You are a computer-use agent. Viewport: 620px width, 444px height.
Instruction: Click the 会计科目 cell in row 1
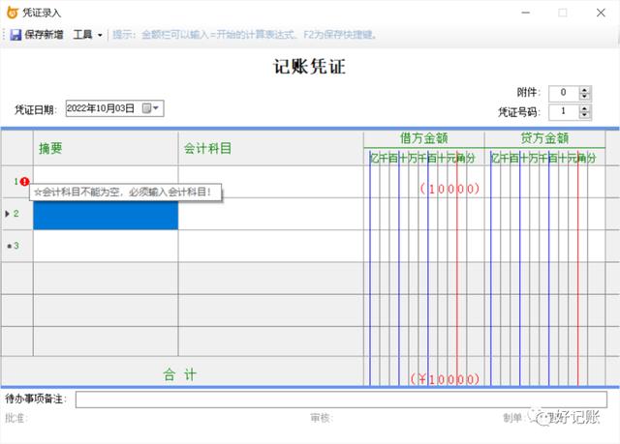point(271,182)
